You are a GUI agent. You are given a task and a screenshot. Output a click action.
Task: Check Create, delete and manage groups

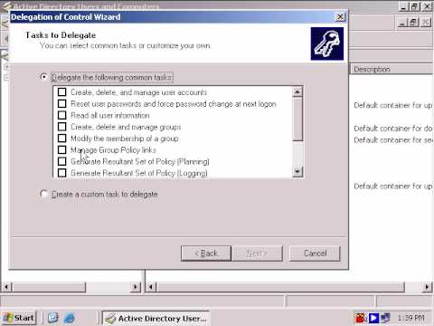pos(62,127)
